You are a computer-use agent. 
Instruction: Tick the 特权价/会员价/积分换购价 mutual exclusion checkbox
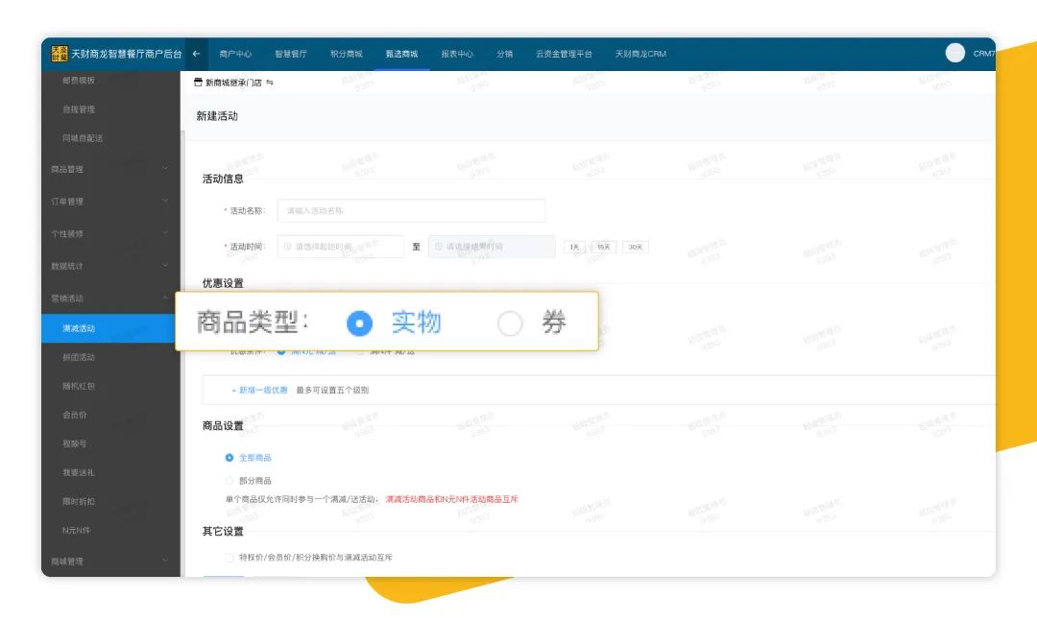229,558
